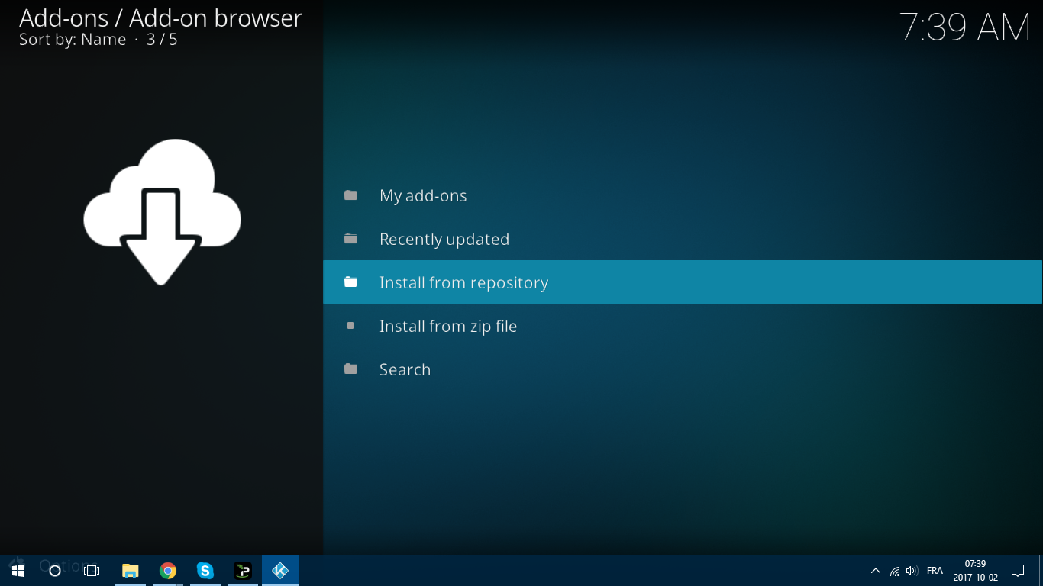Open the FRA input language selector
This screenshot has width=1043, height=586.
pyautogui.click(x=935, y=571)
